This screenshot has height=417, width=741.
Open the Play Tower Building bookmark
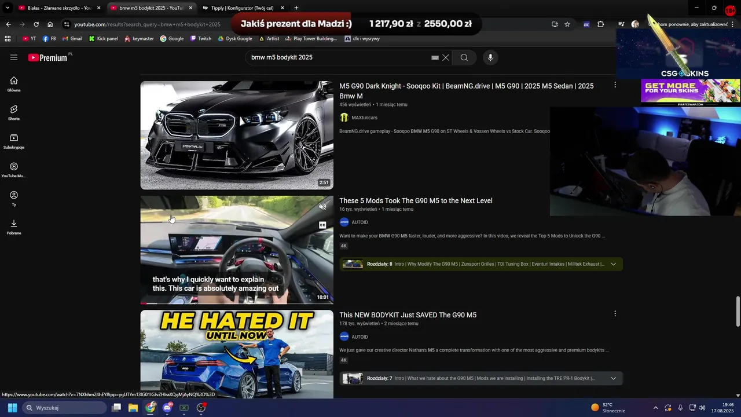point(311,39)
